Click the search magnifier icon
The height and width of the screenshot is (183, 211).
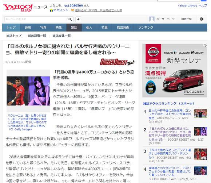click(70, 19)
